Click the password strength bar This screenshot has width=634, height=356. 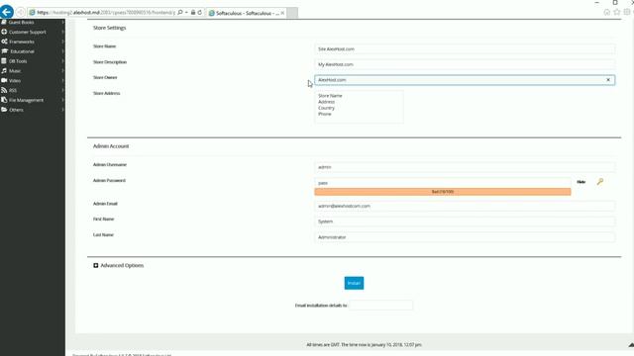coord(443,192)
